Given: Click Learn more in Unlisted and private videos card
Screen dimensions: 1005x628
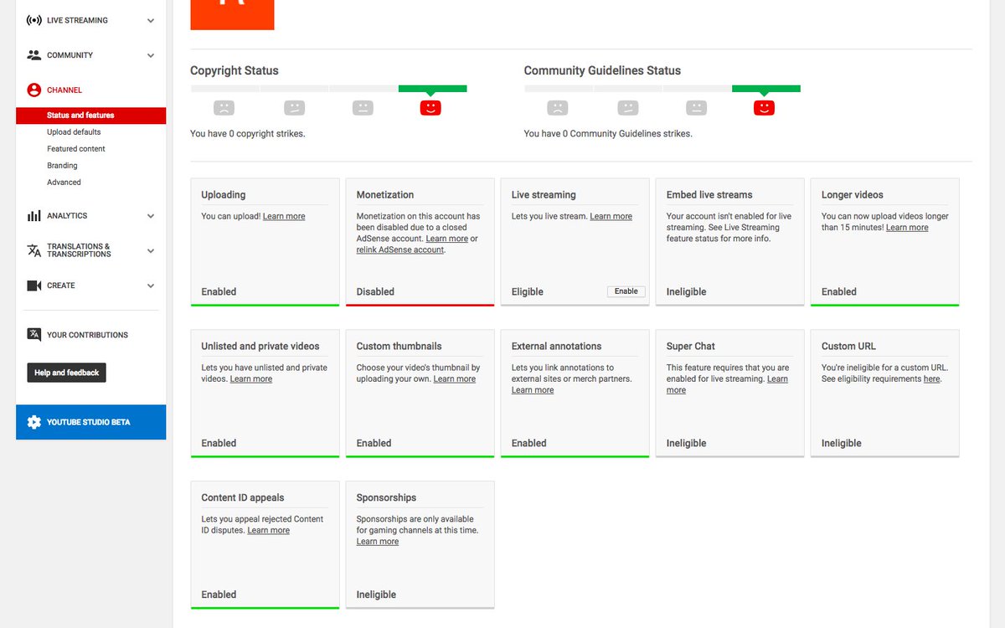Looking at the screenshot, I should [251, 379].
